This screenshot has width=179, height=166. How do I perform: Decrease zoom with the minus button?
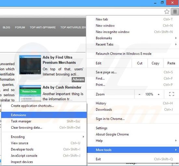(139, 94)
